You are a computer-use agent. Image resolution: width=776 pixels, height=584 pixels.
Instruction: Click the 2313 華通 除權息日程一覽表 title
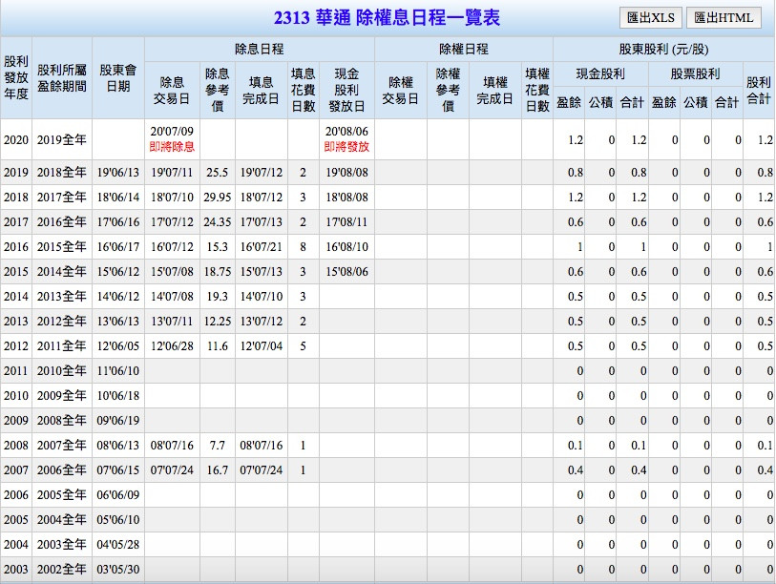(x=387, y=18)
